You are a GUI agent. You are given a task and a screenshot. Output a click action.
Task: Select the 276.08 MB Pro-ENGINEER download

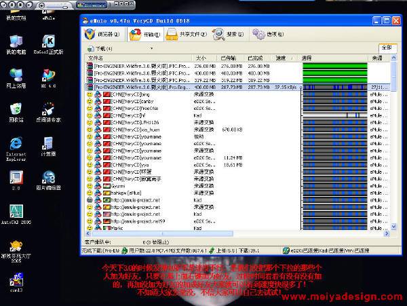[x=238, y=66]
